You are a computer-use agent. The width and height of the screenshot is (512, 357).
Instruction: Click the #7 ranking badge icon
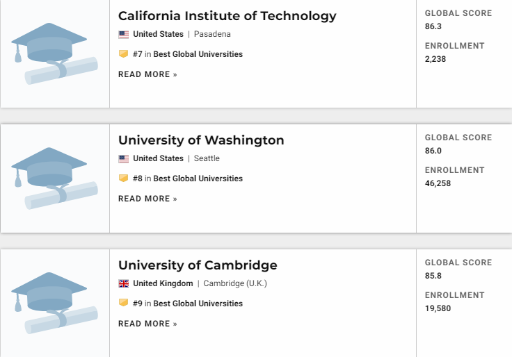(123, 54)
